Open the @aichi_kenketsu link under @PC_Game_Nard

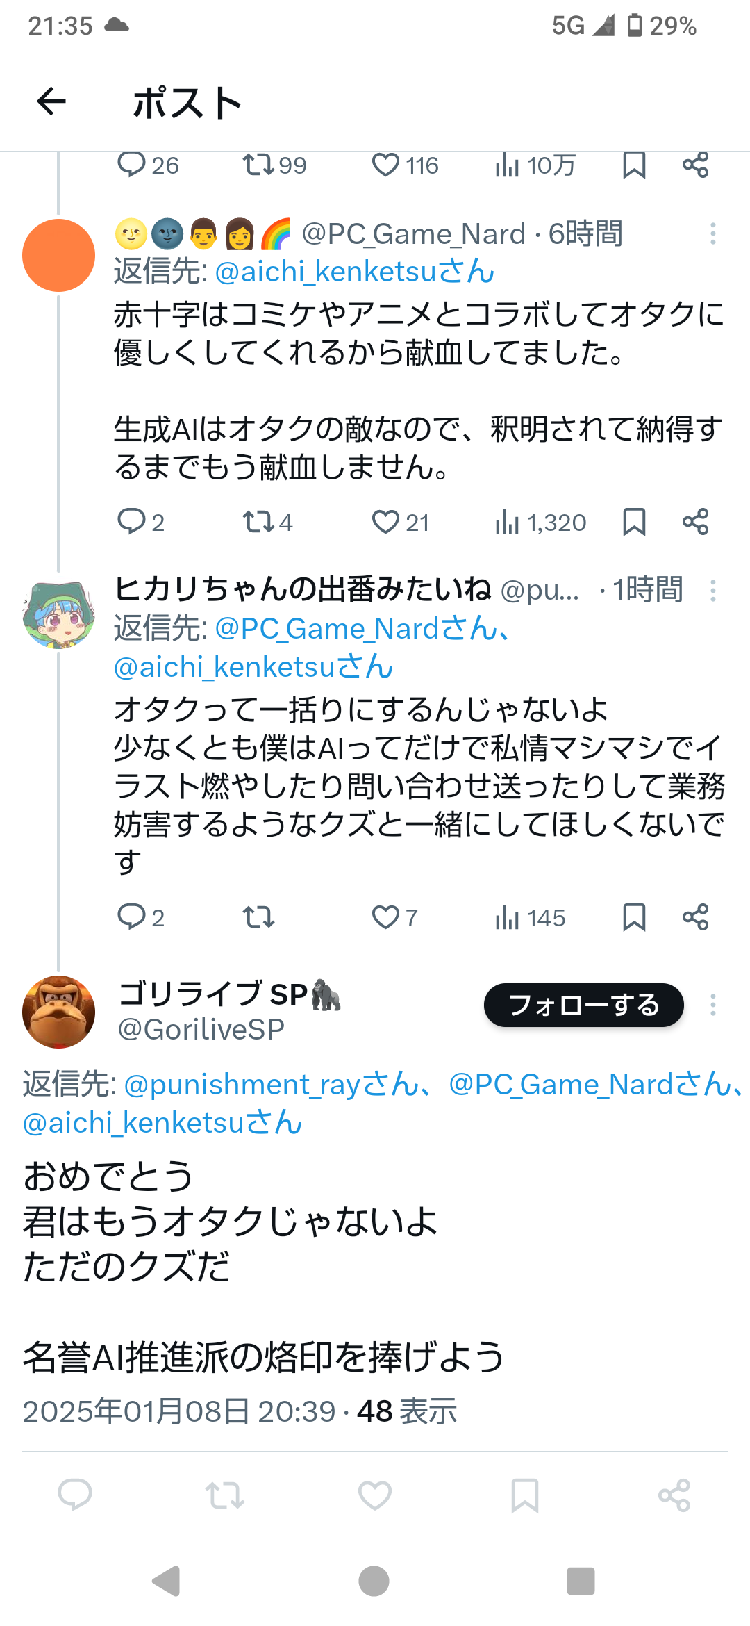click(355, 272)
